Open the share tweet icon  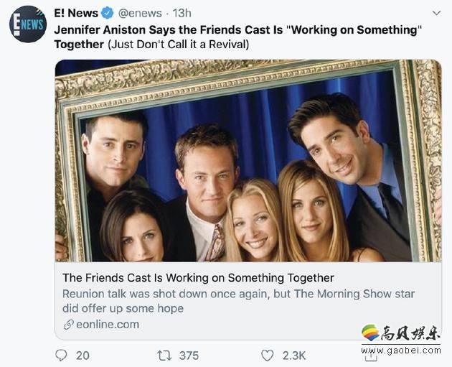point(369,355)
